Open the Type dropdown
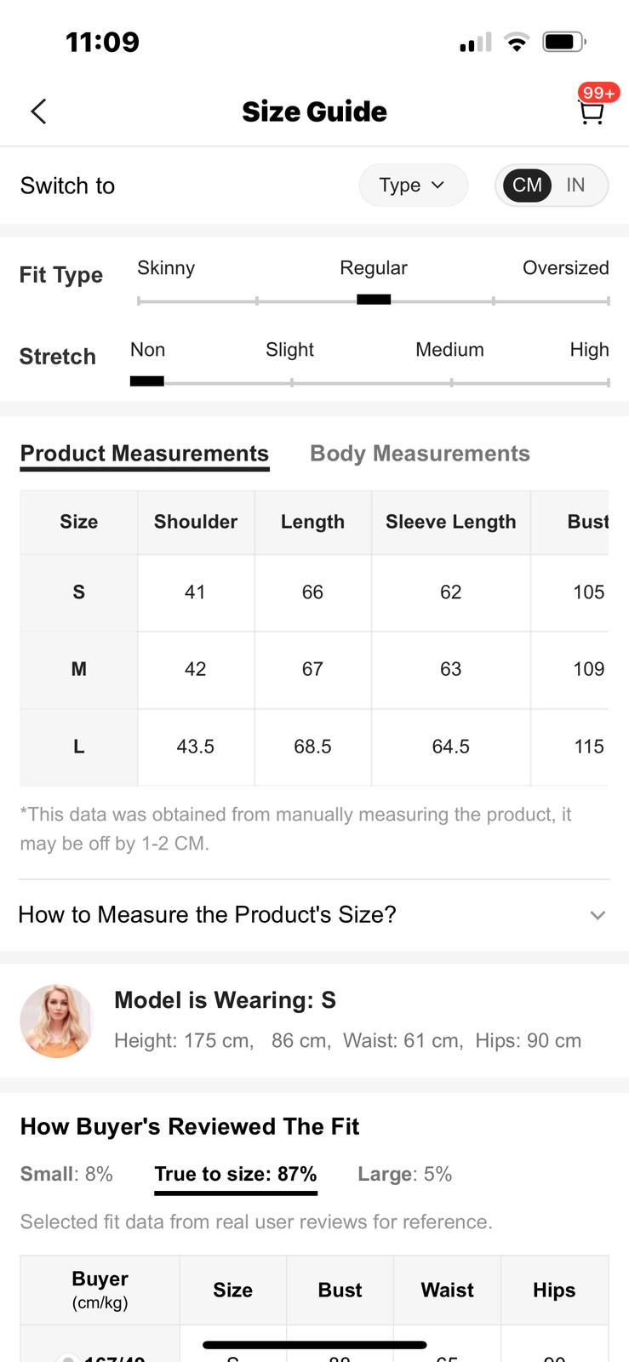629x1362 pixels. [413, 186]
